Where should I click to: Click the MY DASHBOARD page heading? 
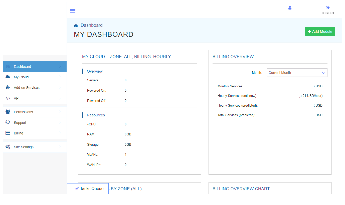pyautogui.click(x=104, y=35)
